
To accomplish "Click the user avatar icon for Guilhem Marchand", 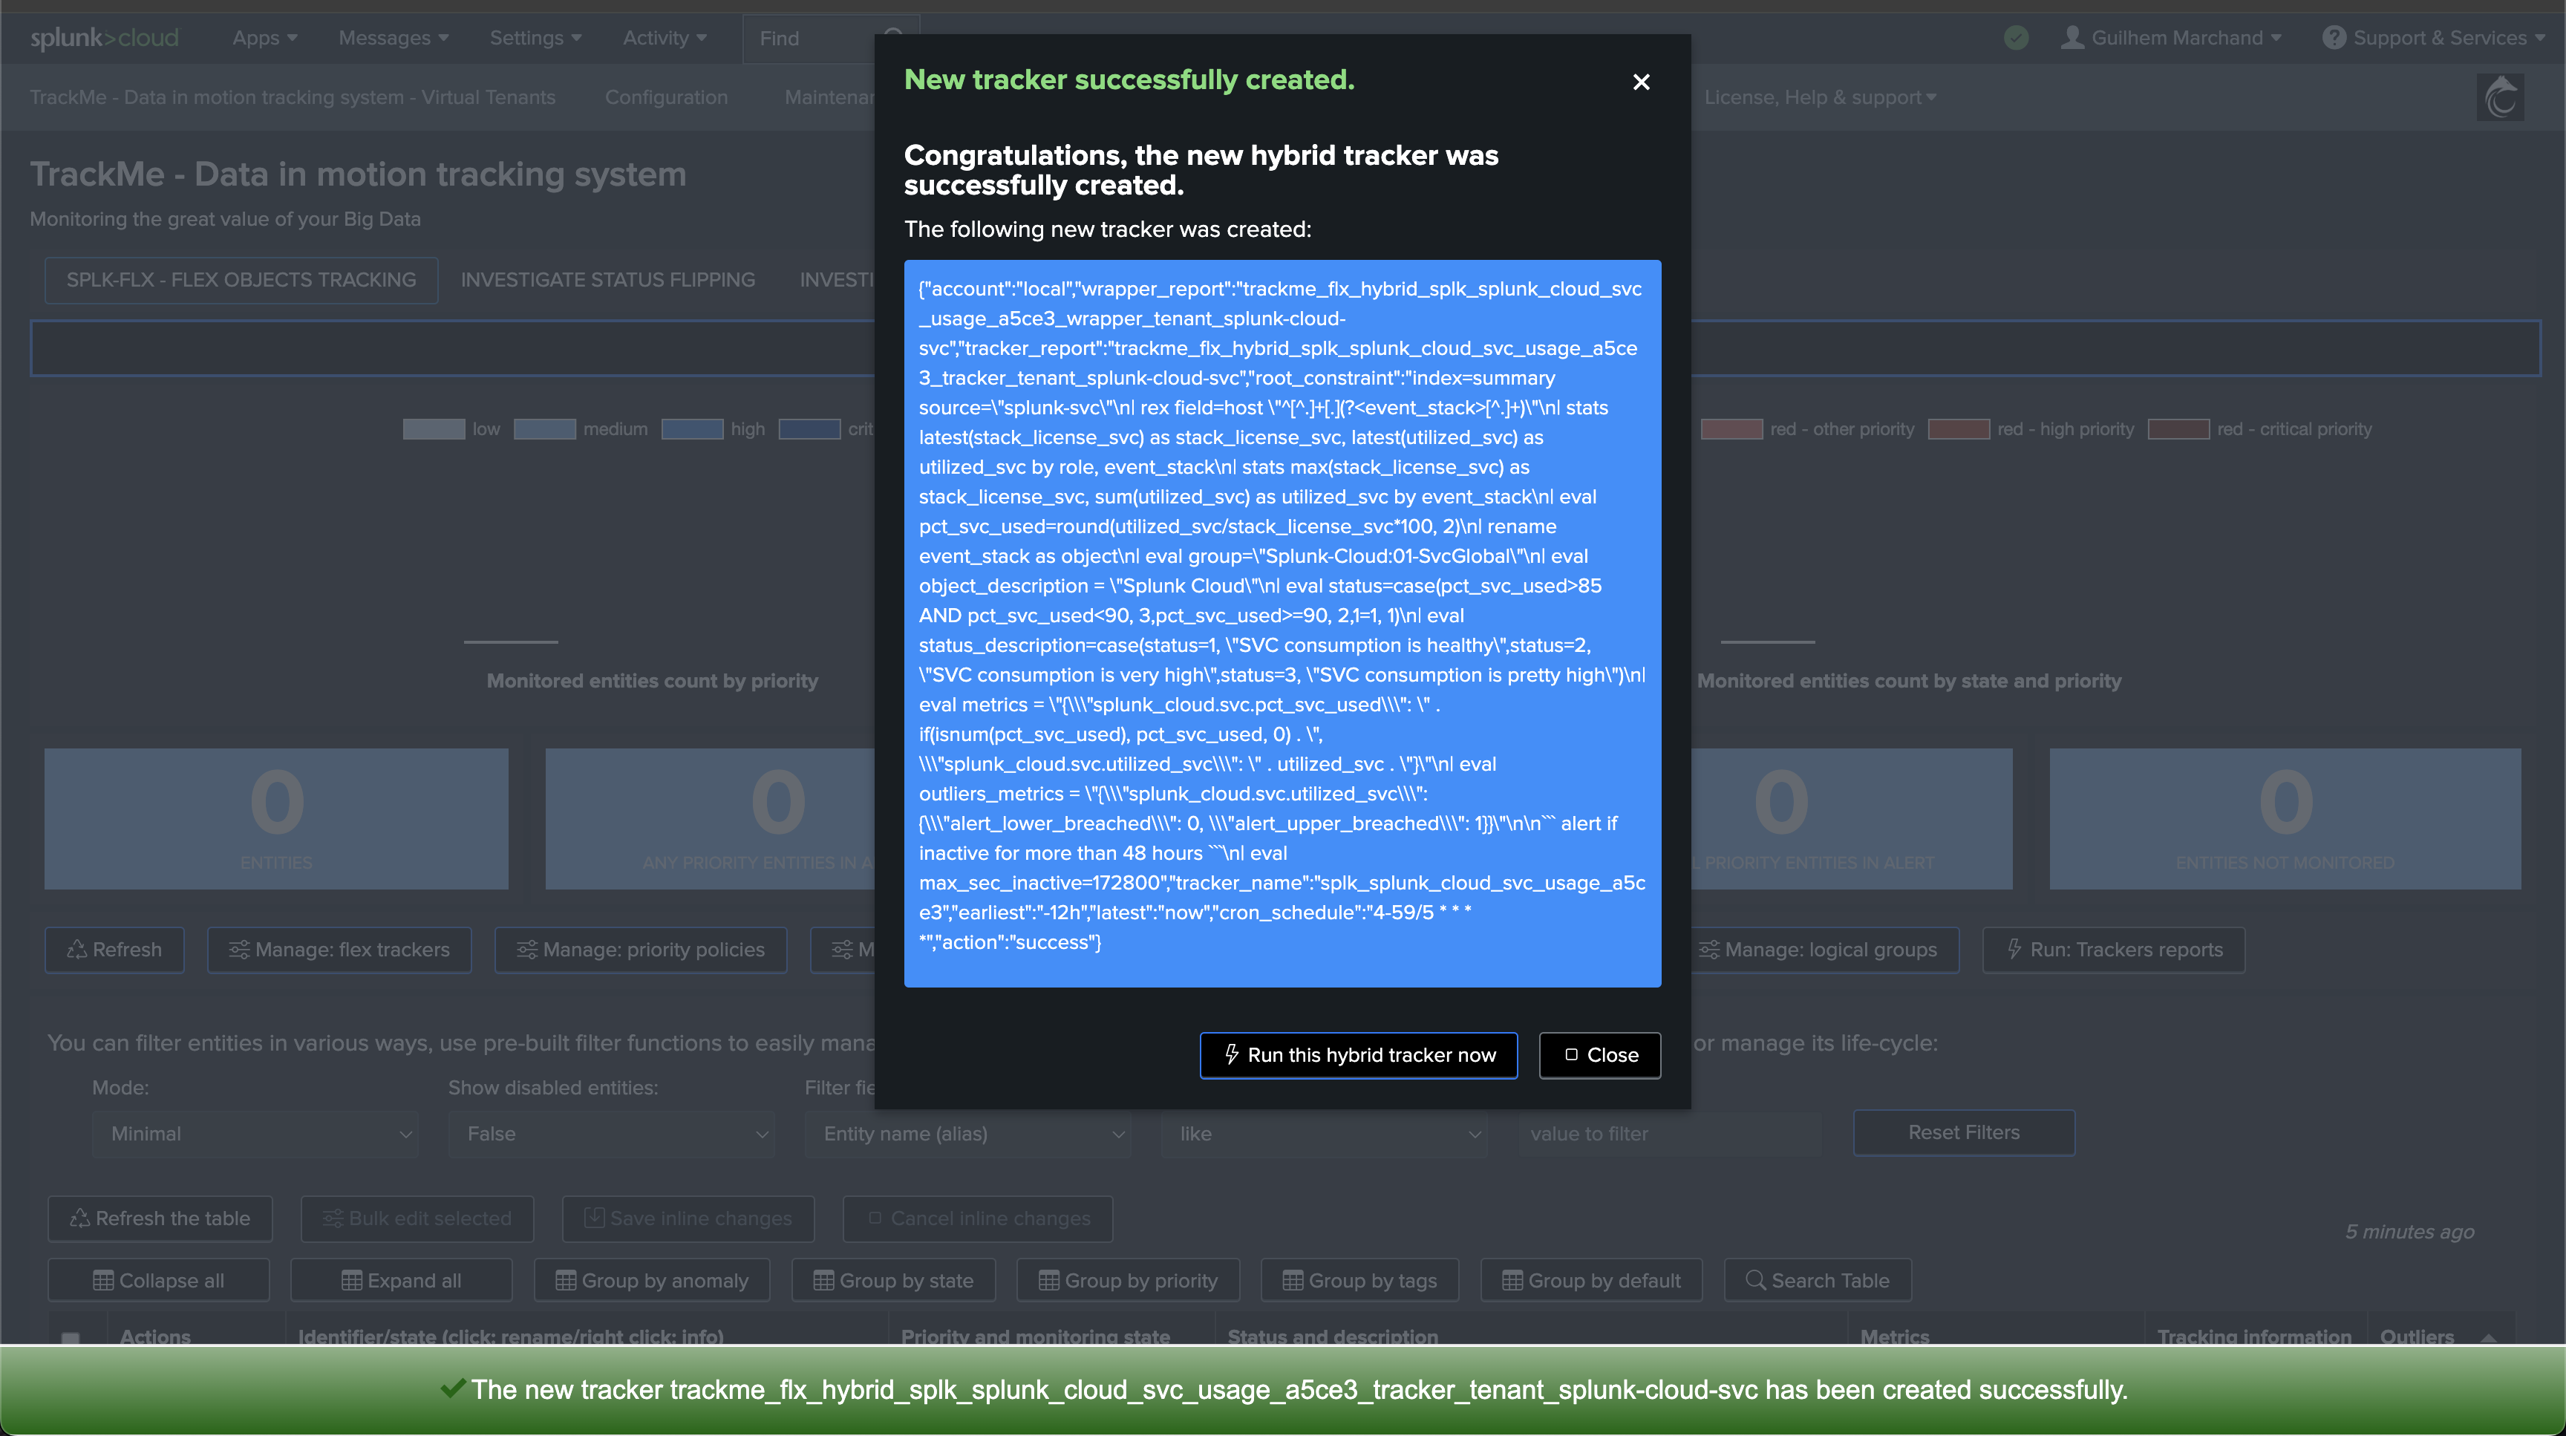I will coord(2072,38).
